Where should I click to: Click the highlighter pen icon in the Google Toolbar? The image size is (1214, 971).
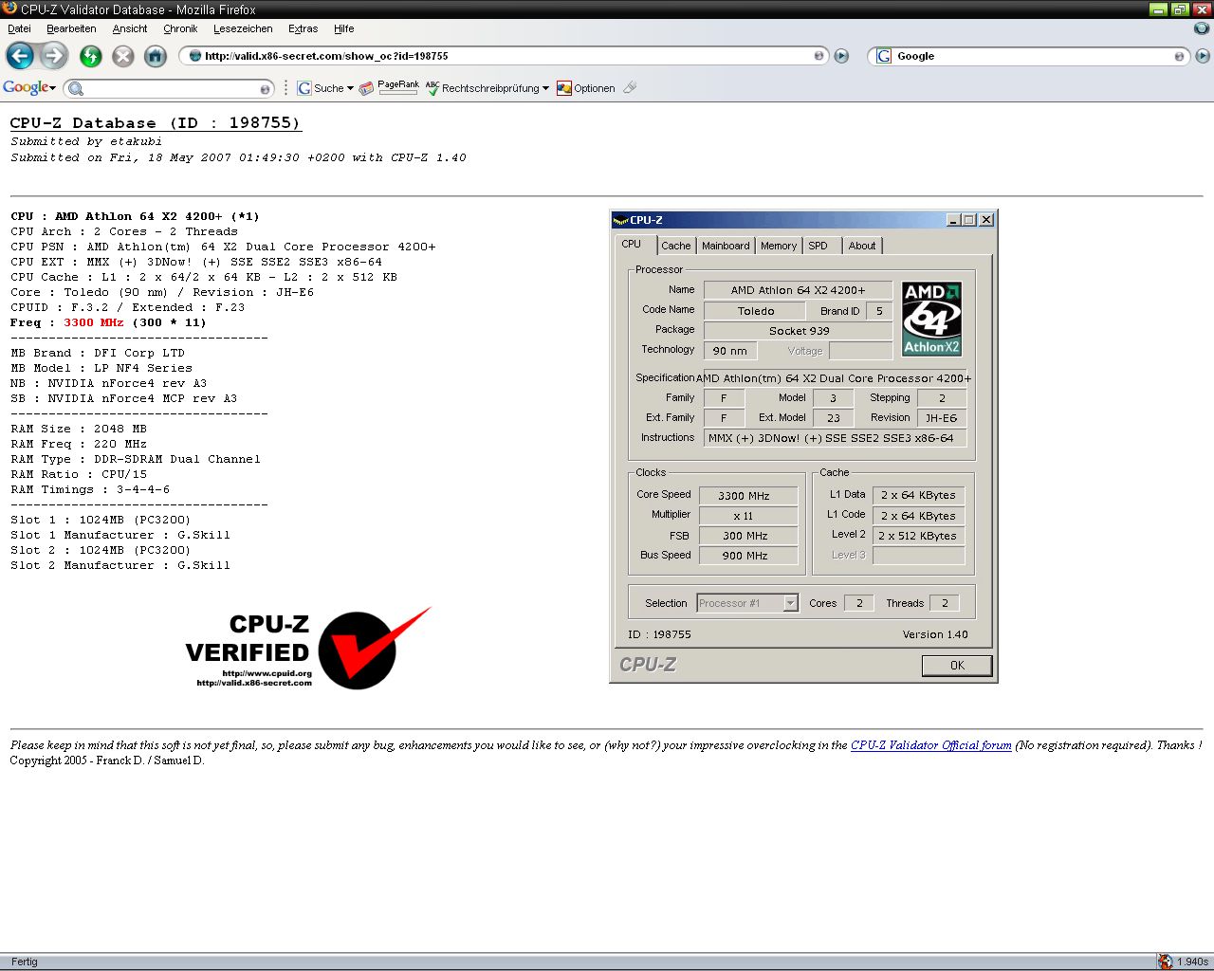tap(630, 87)
